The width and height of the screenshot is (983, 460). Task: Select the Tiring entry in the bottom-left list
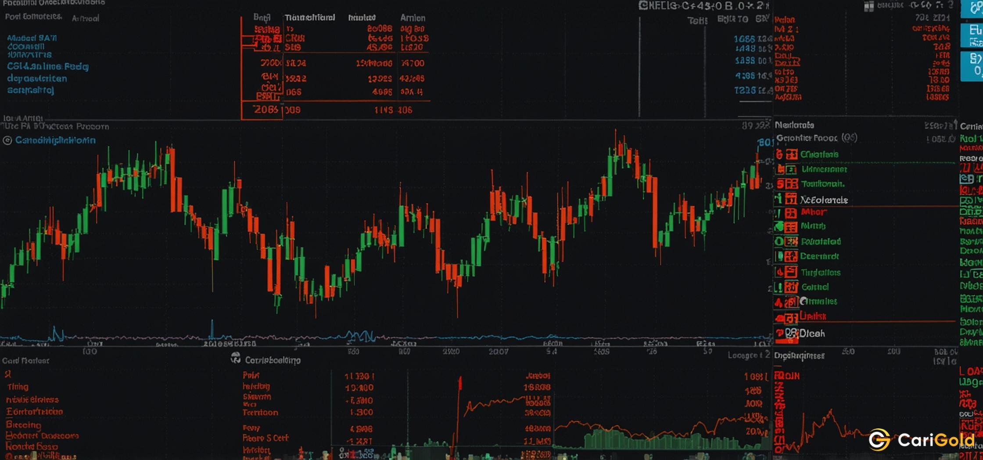tap(18, 387)
